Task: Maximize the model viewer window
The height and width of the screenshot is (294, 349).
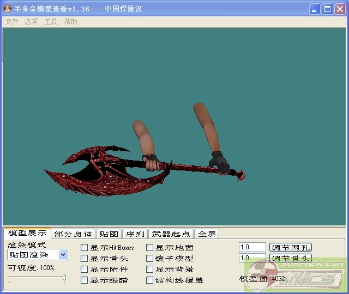Action: point(327,9)
